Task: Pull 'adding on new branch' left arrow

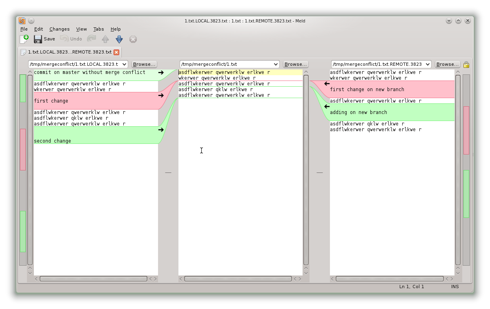Action: pyautogui.click(x=327, y=107)
